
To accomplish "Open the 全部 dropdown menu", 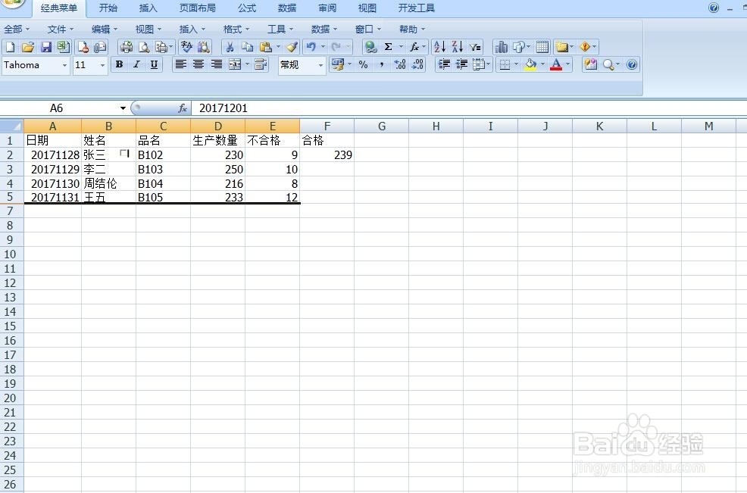I will click(17, 29).
